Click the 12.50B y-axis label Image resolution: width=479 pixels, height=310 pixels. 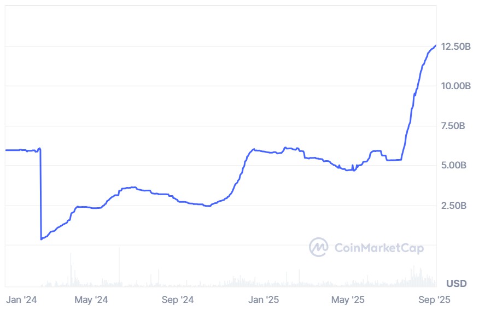455,47
